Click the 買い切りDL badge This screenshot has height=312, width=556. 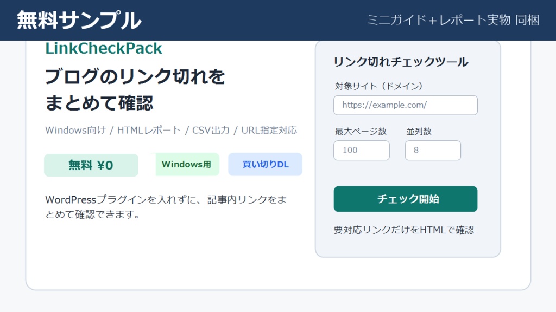[265, 164]
